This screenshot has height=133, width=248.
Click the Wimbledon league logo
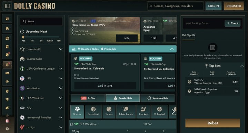point(22,88)
